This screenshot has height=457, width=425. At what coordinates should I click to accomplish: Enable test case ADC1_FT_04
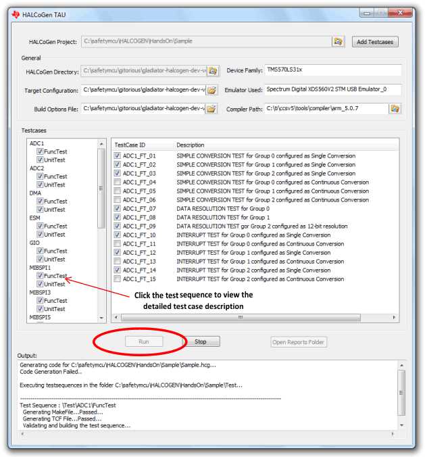click(x=117, y=182)
